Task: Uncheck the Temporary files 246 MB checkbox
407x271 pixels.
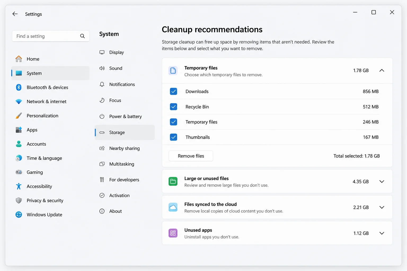Action: (x=174, y=122)
